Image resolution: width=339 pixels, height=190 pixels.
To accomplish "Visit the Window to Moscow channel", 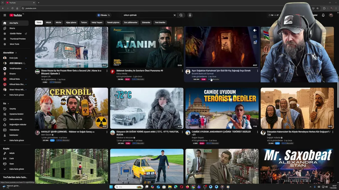I will (125, 137).
